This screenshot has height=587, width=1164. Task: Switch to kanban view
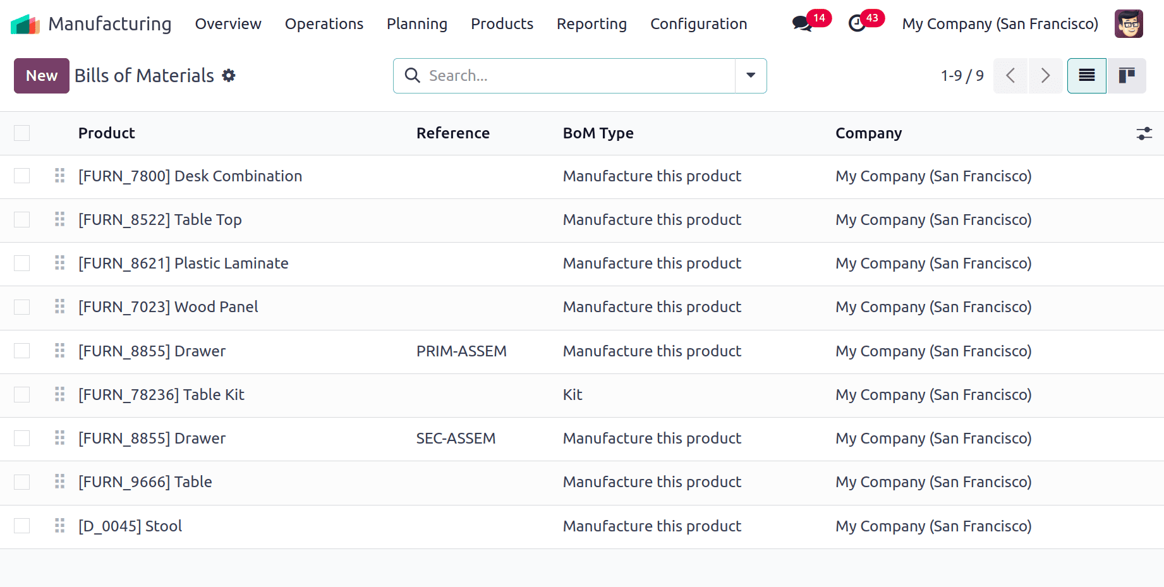coord(1127,76)
